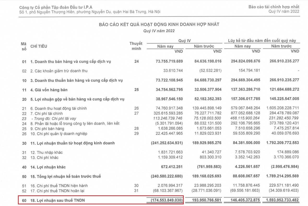Click 'Lũy kế từ đầu năm' column header

tap(262, 41)
